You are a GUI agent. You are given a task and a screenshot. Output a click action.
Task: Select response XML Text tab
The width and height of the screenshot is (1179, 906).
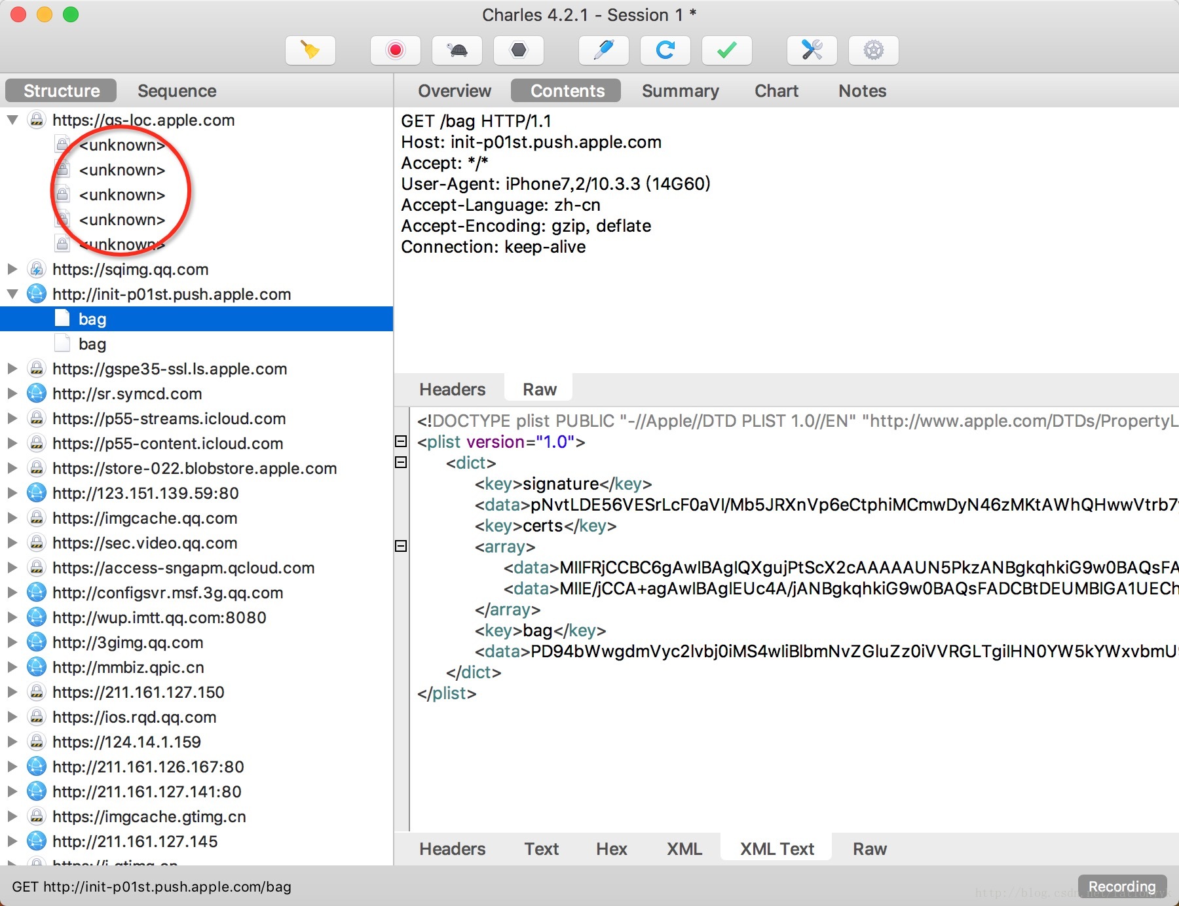coord(777,848)
